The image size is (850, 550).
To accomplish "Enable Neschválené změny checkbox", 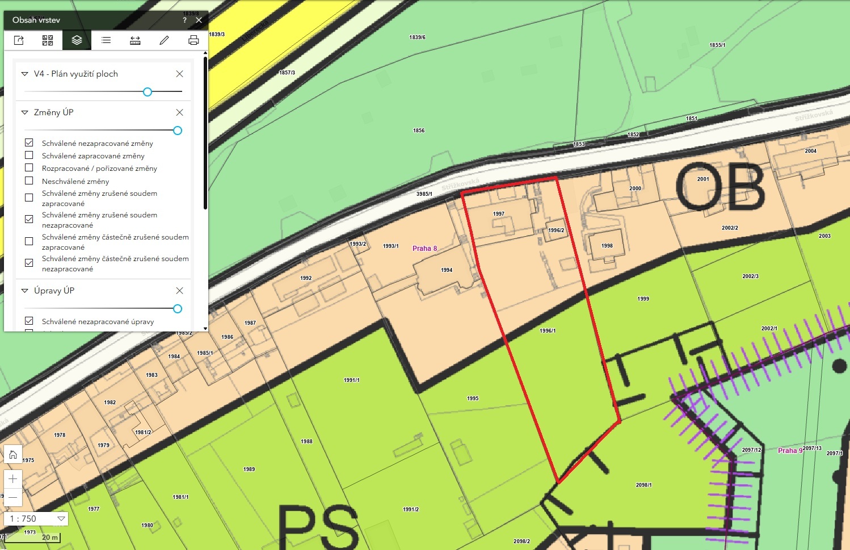I will pyautogui.click(x=29, y=181).
